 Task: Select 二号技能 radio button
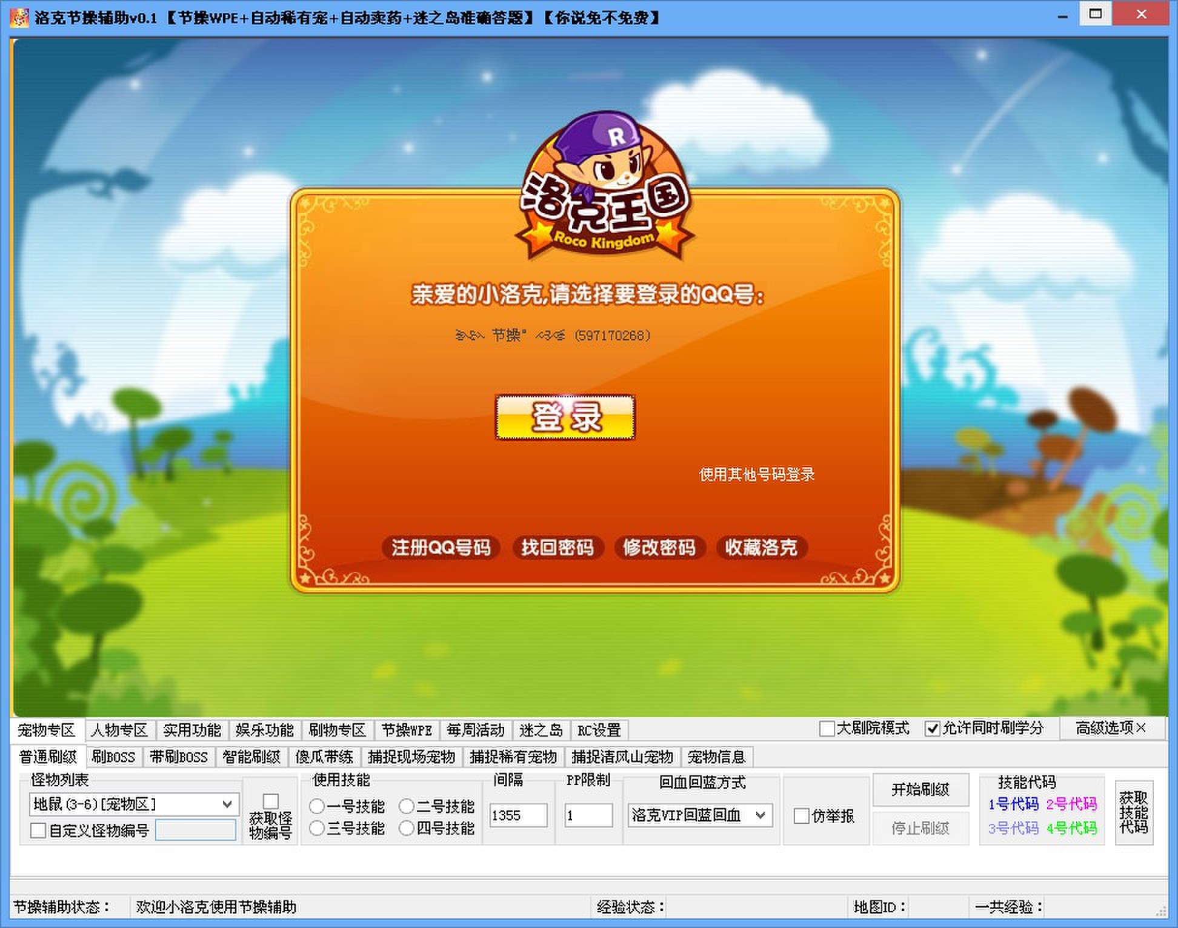point(406,806)
